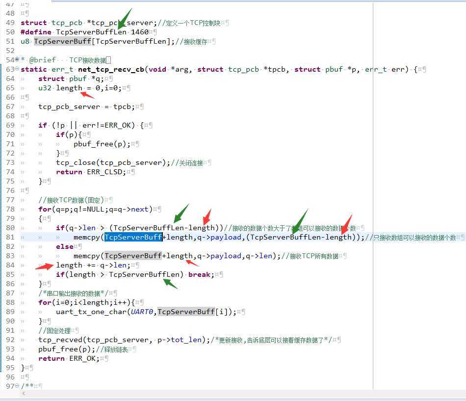
Task: Click 'tcp_pcb_server = tpcb;' on line 67
Action: (x=86, y=107)
